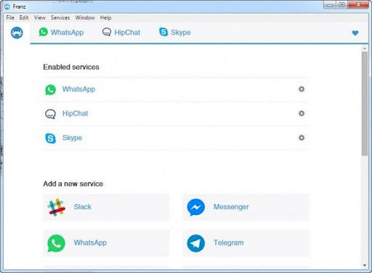Click the Messenger logo icon
The width and height of the screenshot is (372, 273).
pyautogui.click(x=196, y=207)
